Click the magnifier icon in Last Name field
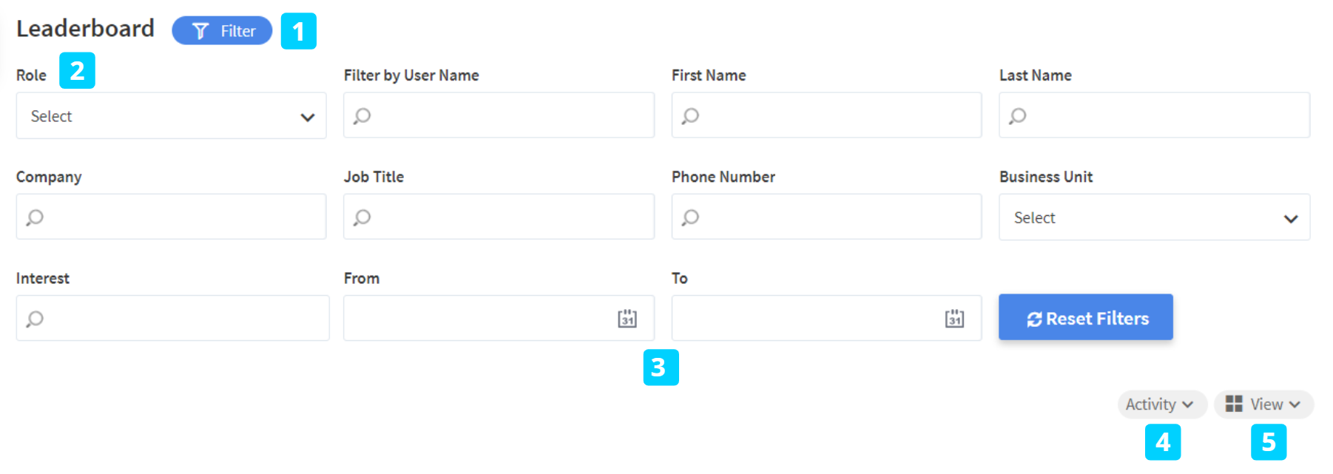The image size is (1333, 474). (1018, 116)
